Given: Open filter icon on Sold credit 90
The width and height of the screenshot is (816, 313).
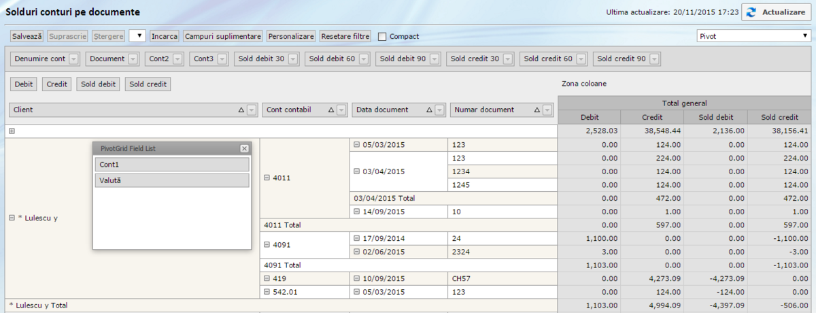Looking at the screenshot, I should (x=654, y=59).
